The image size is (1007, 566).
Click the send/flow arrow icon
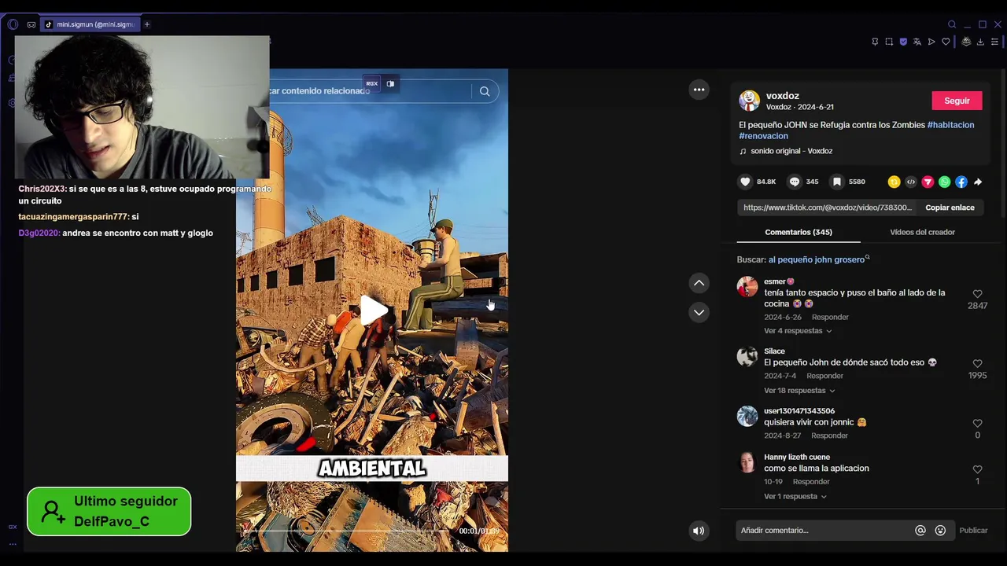(x=931, y=42)
